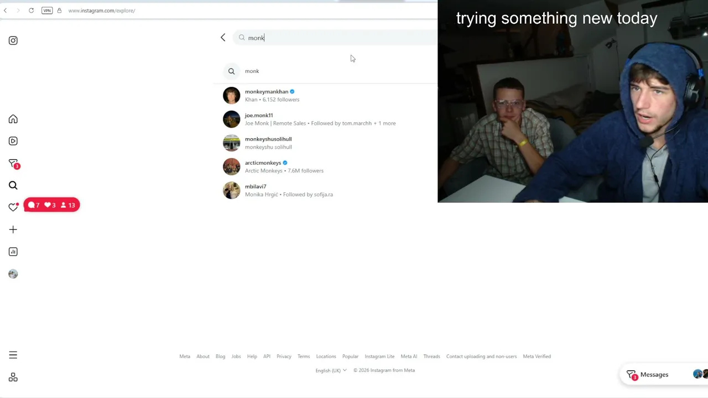Go back using browser back arrow
Image resolution: width=708 pixels, height=398 pixels.
point(6,11)
